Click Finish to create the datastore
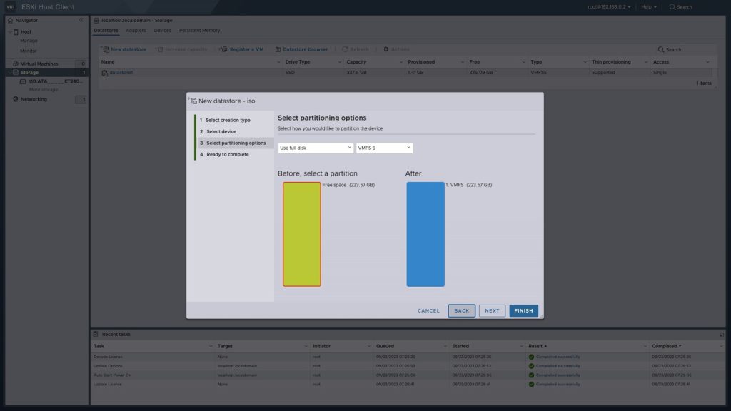The height and width of the screenshot is (411, 731). (523, 311)
